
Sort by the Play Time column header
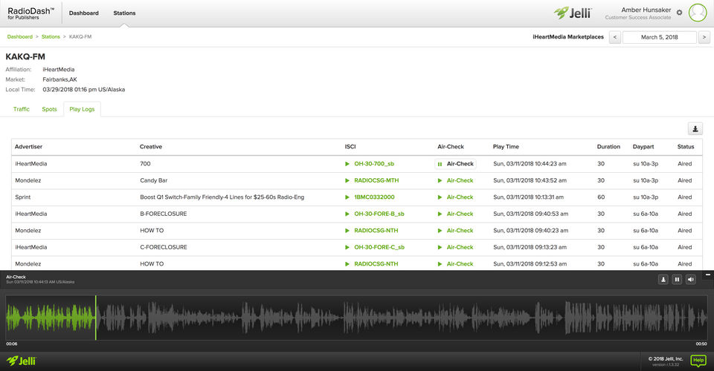click(x=506, y=147)
